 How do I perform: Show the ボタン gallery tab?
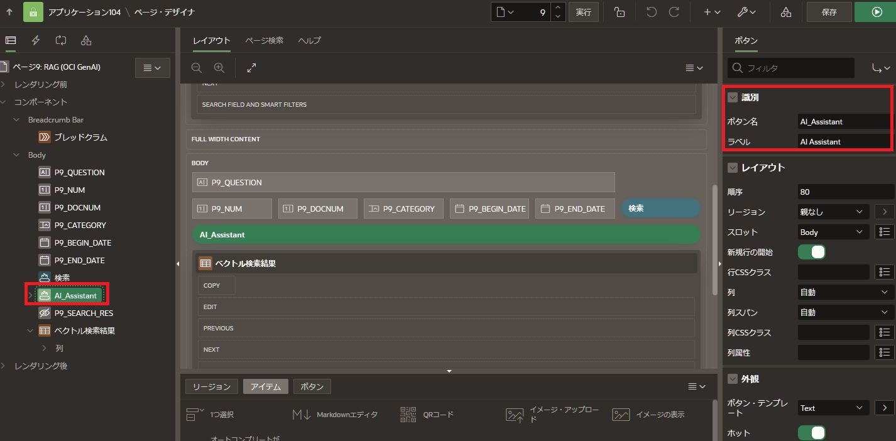point(312,386)
